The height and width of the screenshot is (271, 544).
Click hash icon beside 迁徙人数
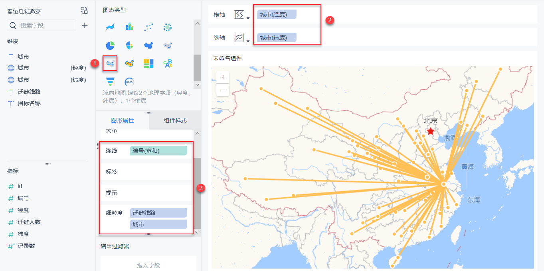tap(11, 222)
